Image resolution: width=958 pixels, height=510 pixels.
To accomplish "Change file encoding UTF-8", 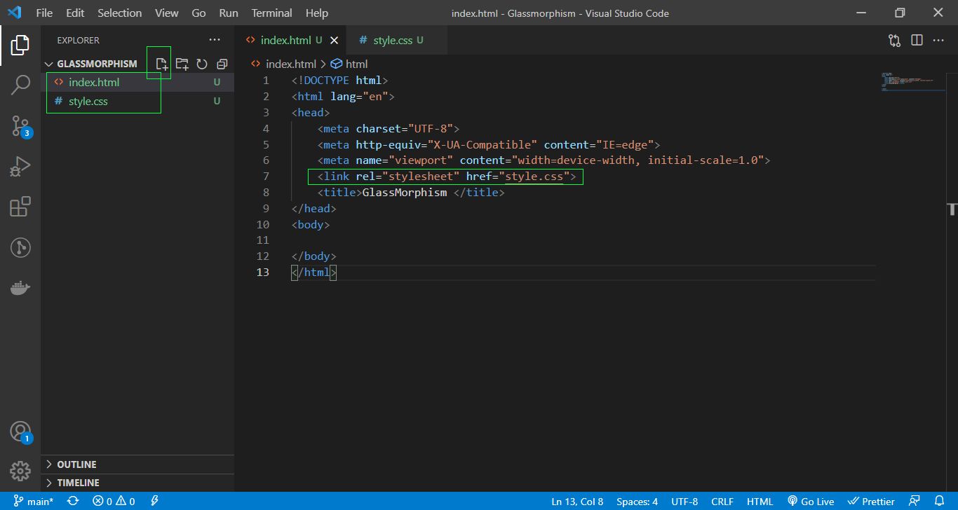I will tap(684, 501).
